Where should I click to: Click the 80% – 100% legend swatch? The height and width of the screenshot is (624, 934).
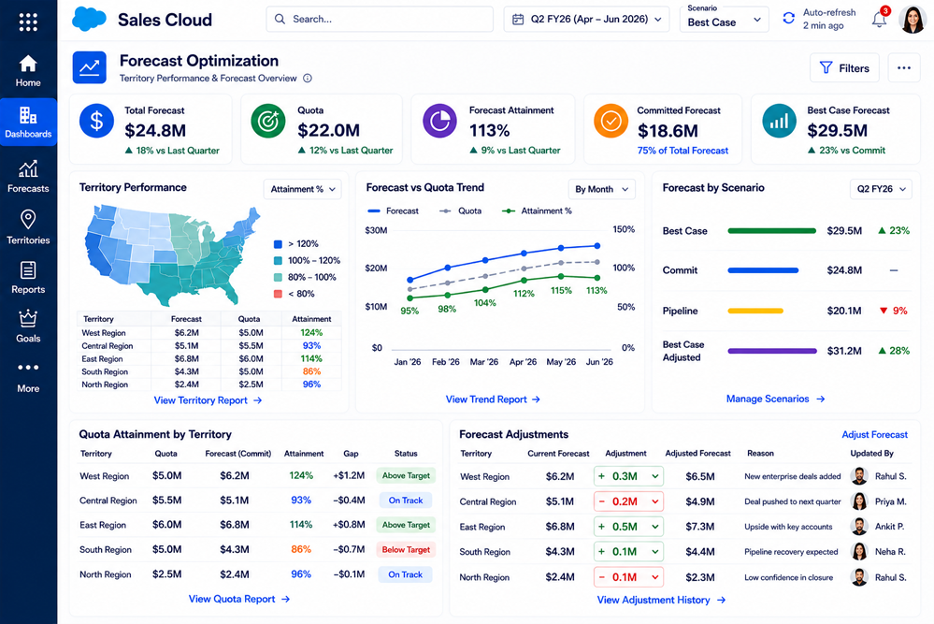coord(278,277)
